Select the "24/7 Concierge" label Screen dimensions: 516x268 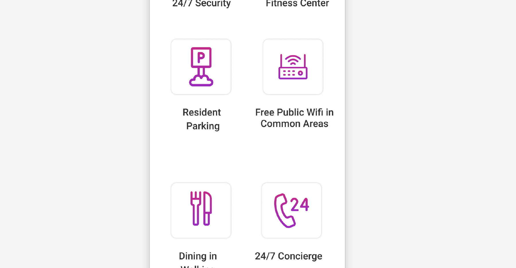[x=289, y=256]
